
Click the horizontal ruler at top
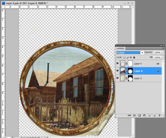[68, 7]
